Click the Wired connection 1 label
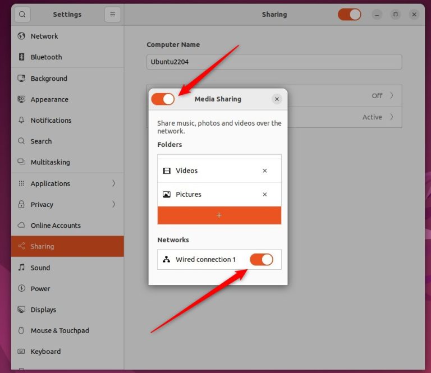431x373 pixels. coord(205,259)
